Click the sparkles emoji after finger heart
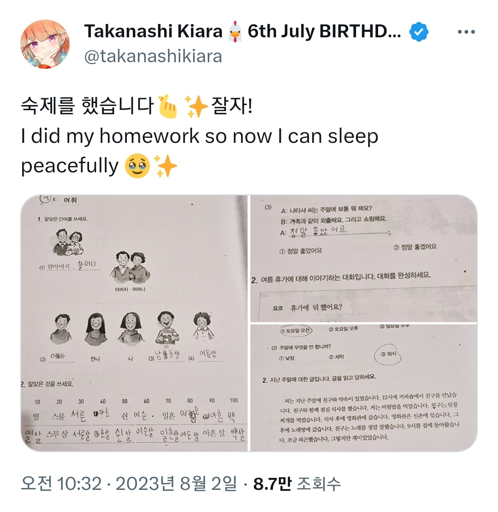The width and height of the screenshot is (498, 512). coord(196,106)
